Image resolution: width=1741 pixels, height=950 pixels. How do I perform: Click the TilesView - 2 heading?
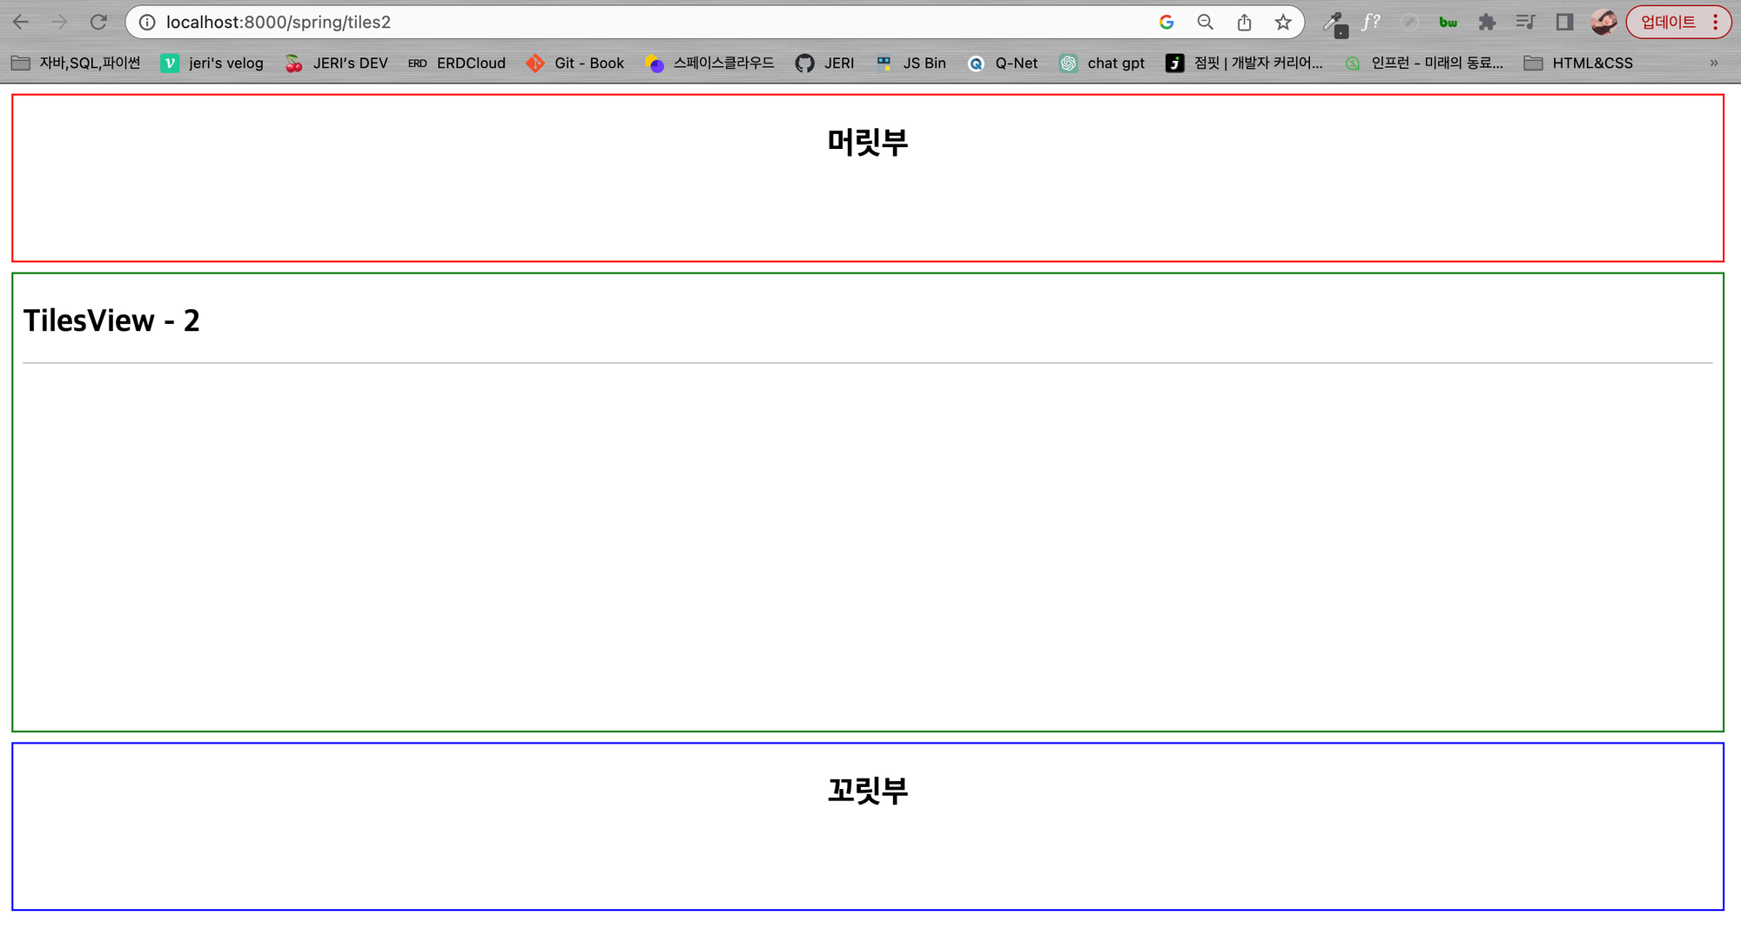point(111,320)
